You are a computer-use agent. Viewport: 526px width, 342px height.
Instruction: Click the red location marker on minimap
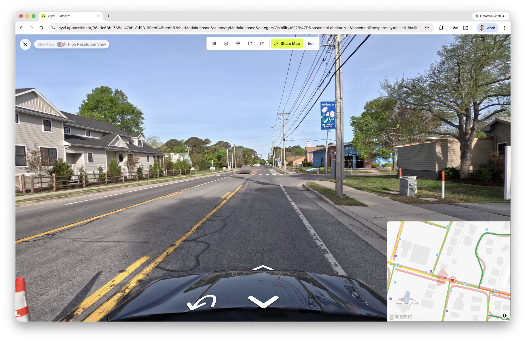[x=453, y=280]
